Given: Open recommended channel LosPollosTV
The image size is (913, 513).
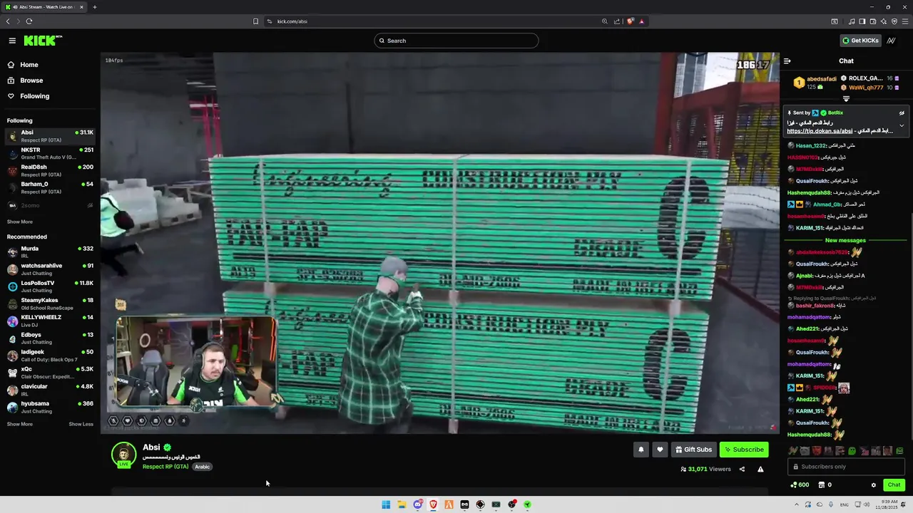Looking at the screenshot, I should tap(50, 286).
